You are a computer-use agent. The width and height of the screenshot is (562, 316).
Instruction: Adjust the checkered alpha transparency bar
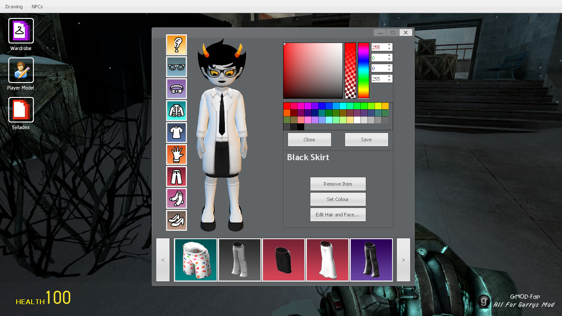click(350, 71)
